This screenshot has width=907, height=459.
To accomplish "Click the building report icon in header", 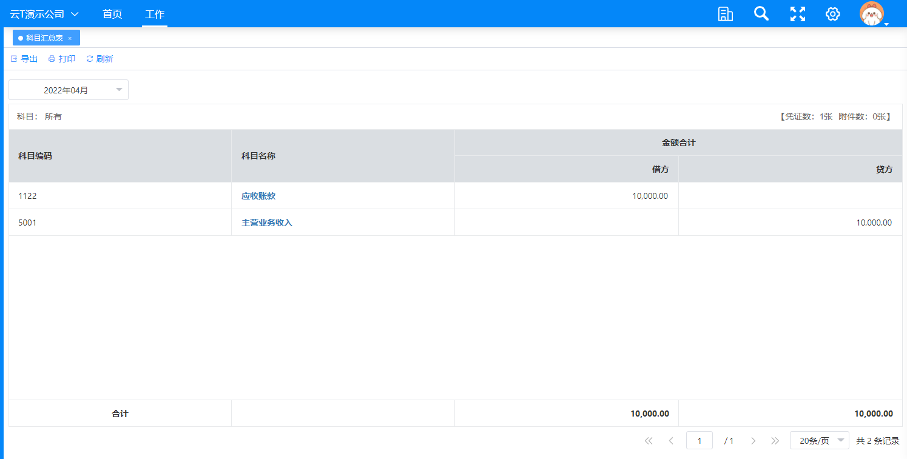I will pyautogui.click(x=725, y=14).
